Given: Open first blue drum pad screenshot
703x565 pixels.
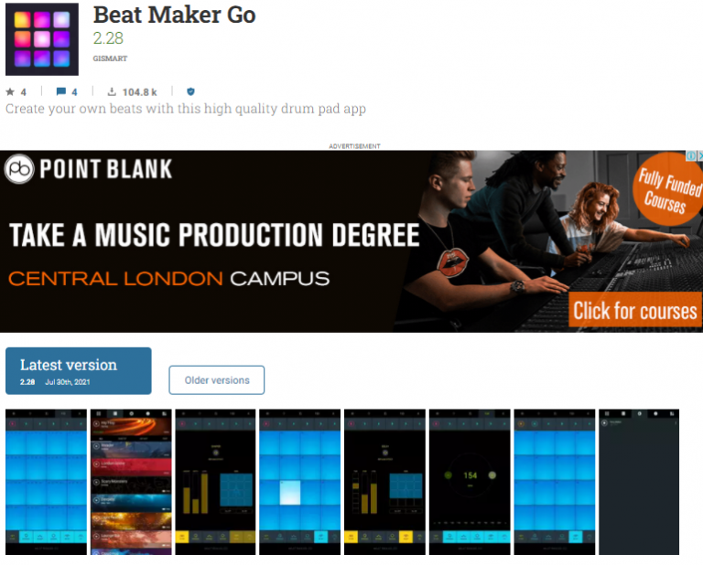Looking at the screenshot, I should (x=46, y=482).
